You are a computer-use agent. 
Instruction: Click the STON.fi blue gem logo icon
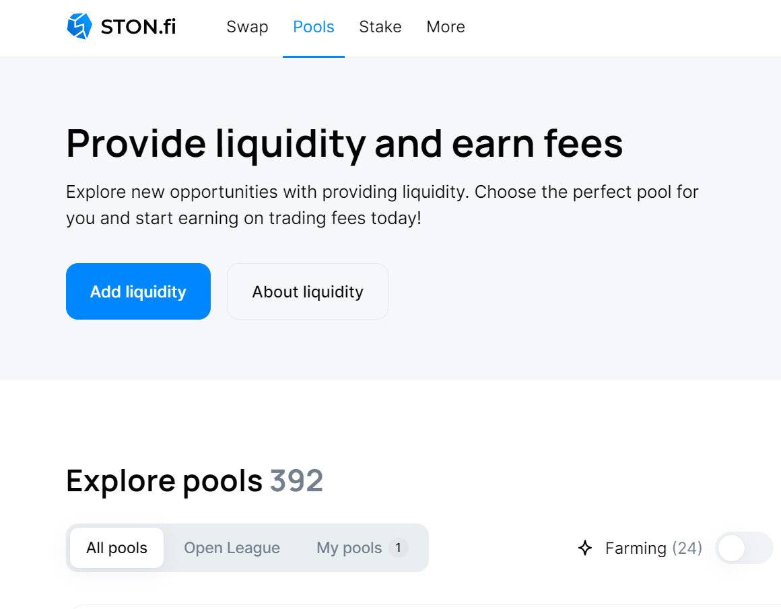(79, 26)
